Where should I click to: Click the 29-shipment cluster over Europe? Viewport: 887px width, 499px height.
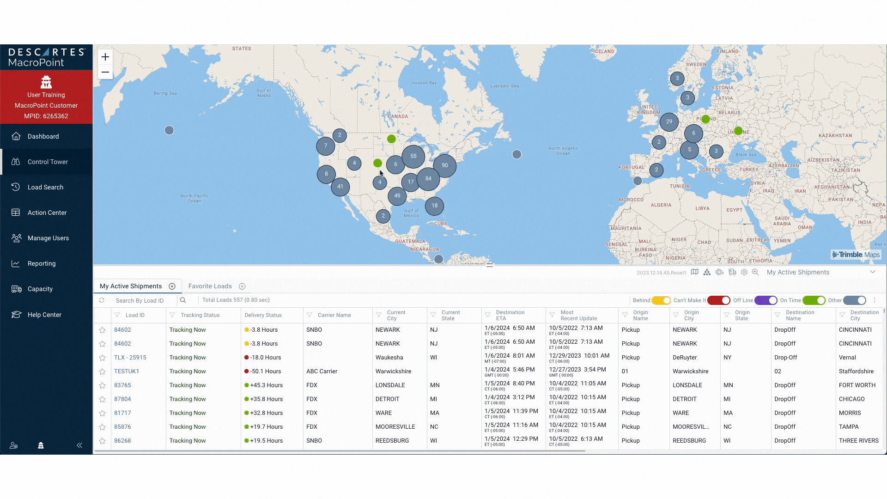[x=669, y=122]
